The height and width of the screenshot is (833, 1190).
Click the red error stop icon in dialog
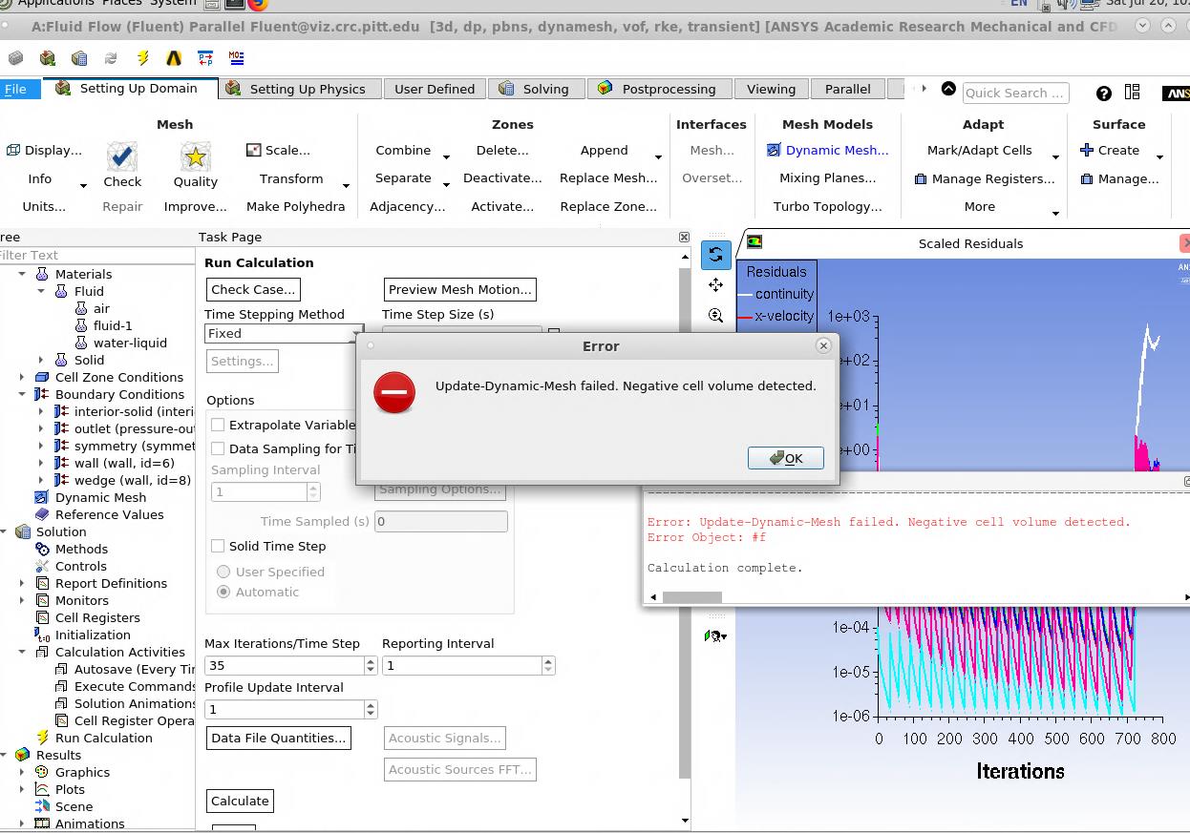pyautogui.click(x=394, y=392)
